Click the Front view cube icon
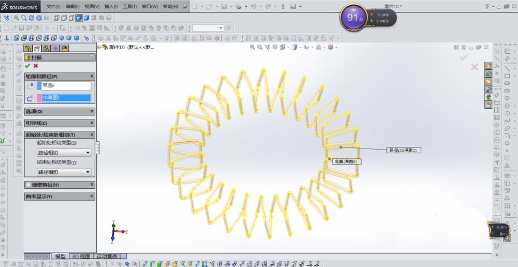Image resolution: width=518 pixels, height=267 pixels. click(16, 38)
